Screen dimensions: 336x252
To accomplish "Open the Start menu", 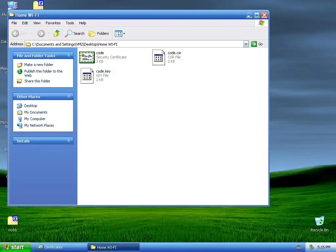I will (16, 247).
